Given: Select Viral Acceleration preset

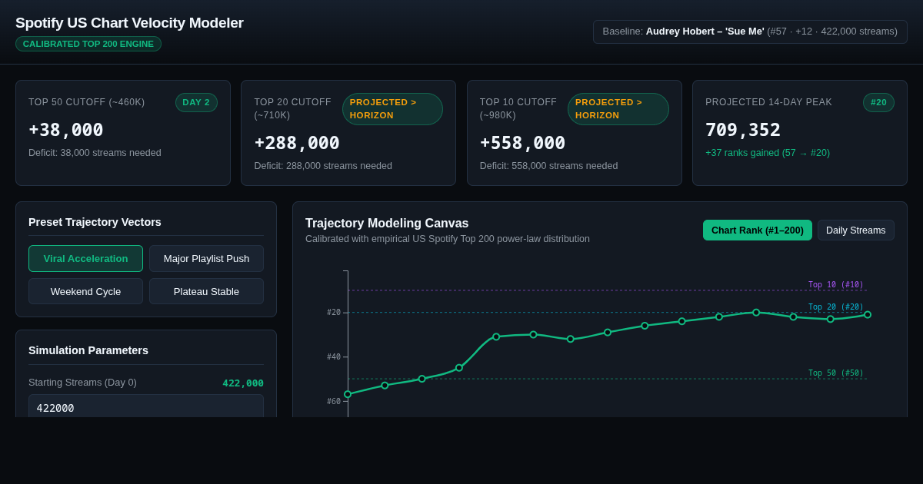Looking at the screenshot, I should click(85, 258).
